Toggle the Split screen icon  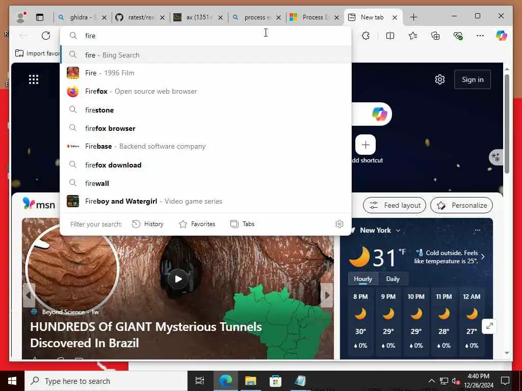pyautogui.click(x=390, y=36)
